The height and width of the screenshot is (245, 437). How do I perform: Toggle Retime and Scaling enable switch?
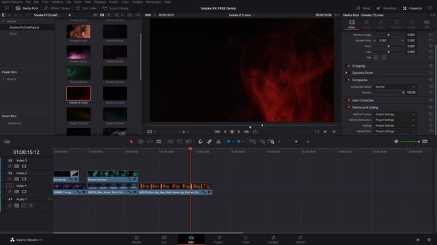point(348,108)
